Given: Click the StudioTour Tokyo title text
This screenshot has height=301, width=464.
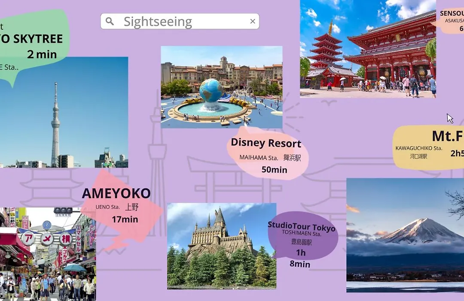Looking at the screenshot, I should coord(302,226).
